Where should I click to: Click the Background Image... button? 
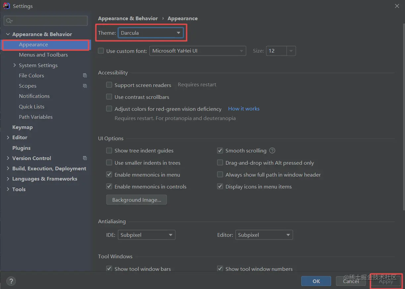click(136, 200)
